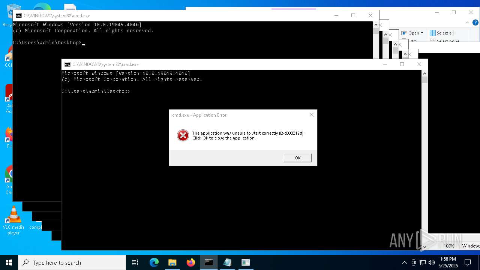The height and width of the screenshot is (270, 480).
Task: Collapse the Explorer ribbon chevron
Action: (x=467, y=22)
